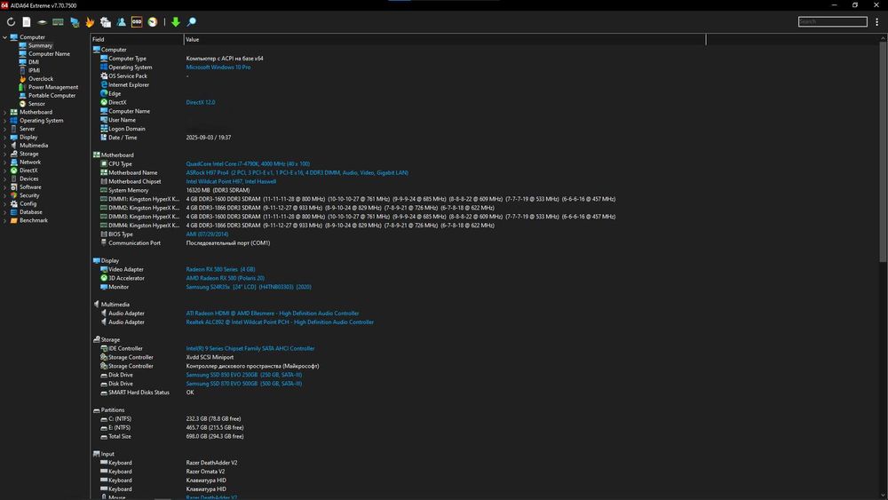Viewport: 888px width, 500px height.
Task: Open the Report document icon
Action: pyautogui.click(x=27, y=22)
